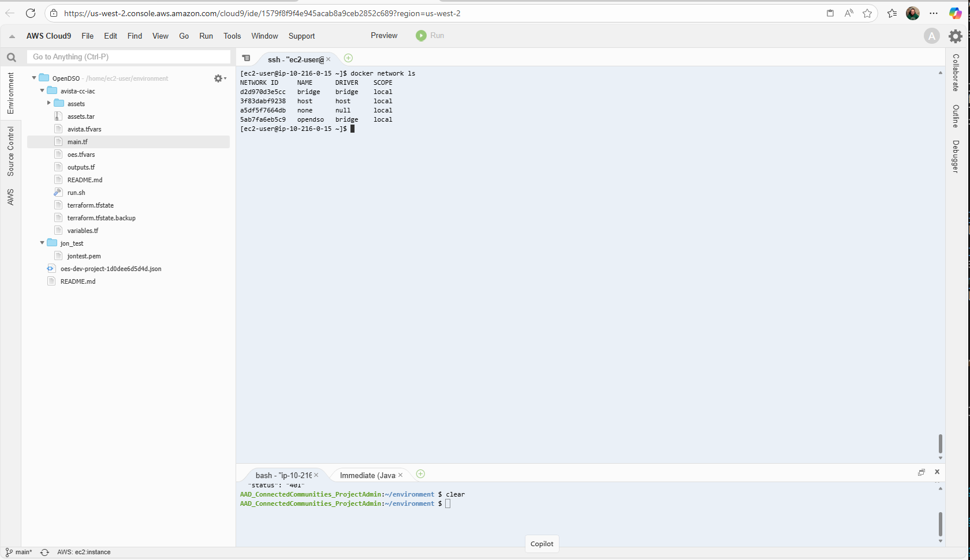This screenshot has width=970, height=560.
Task: Click the browser back arrow
Action: pos(10,13)
